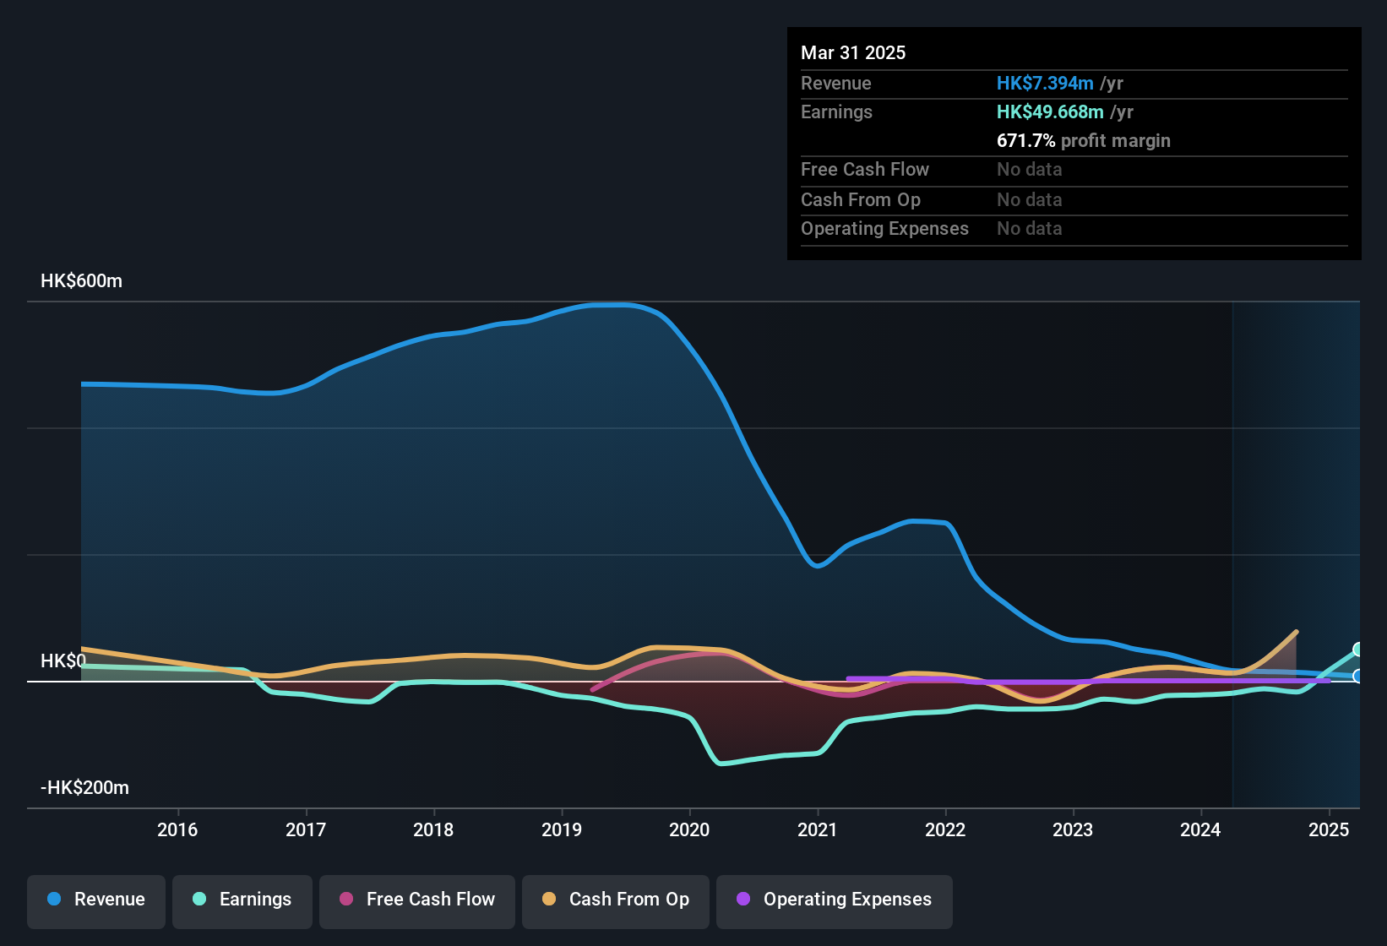
Task: Select the 2021 x-axis label
Action: coord(818,829)
